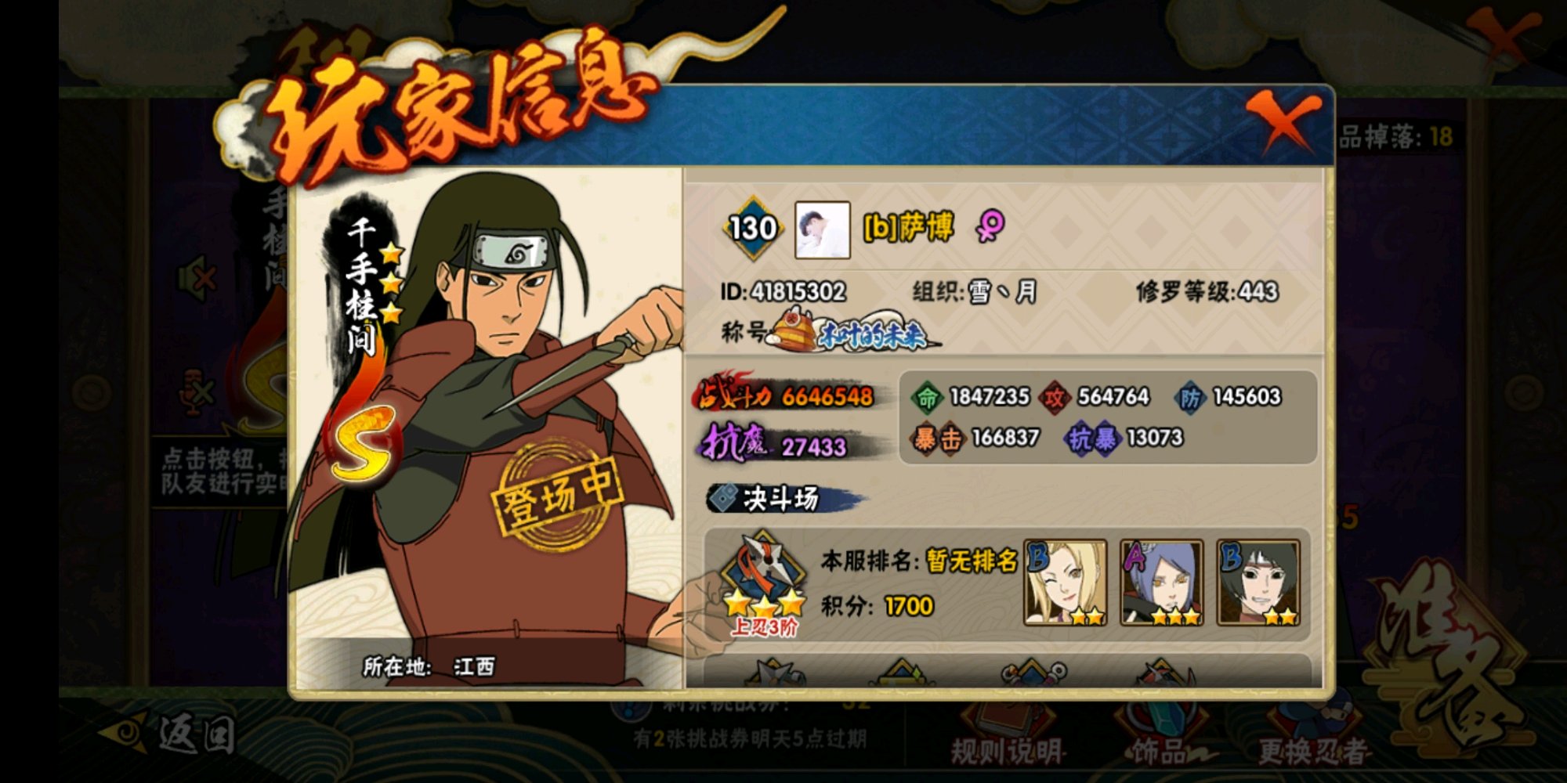Screen dimensions: 1567x783
Task: Select the B-rank blonde ninja portrait
Action: click(x=1065, y=583)
